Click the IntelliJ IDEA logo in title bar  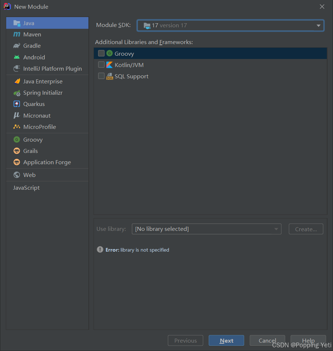7,7
